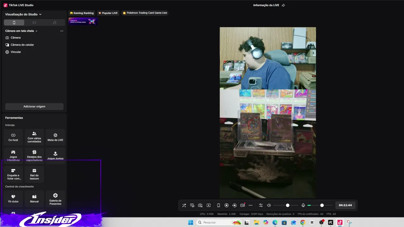Open the Popular LIVE tag
Screen dimensions: 404x227
(108, 13)
